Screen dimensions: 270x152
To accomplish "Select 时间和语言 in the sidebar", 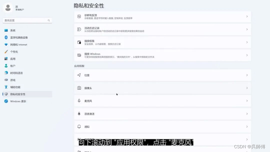I will click(27, 73).
